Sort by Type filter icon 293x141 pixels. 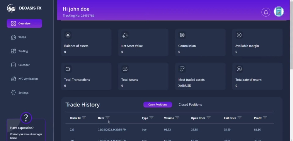point(151,118)
